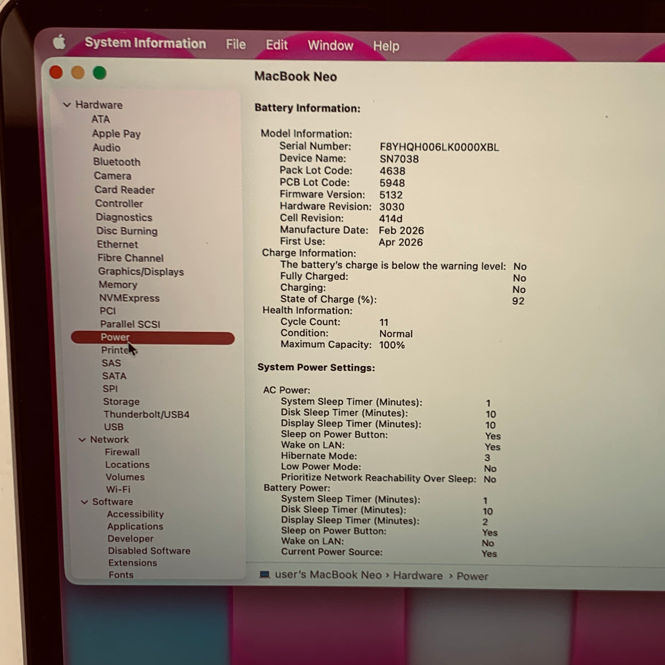The width and height of the screenshot is (665, 665).
Task: Select Camera in the sidebar
Action: point(112,176)
